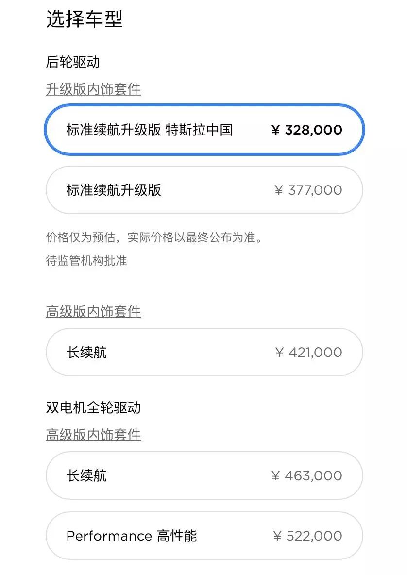Tap the ¥ 522,000 price
The image size is (407, 575).
tap(307, 536)
